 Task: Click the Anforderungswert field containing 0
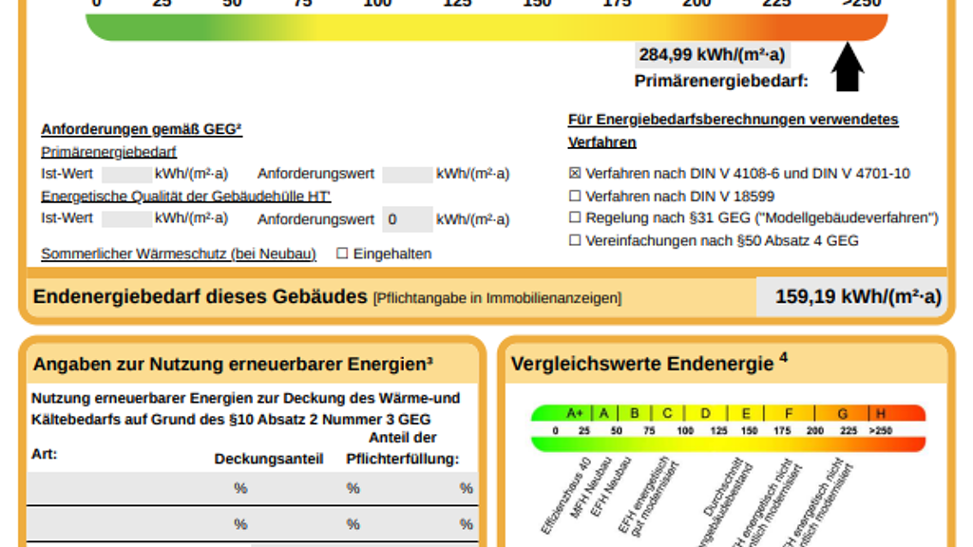[x=407, y=220]
